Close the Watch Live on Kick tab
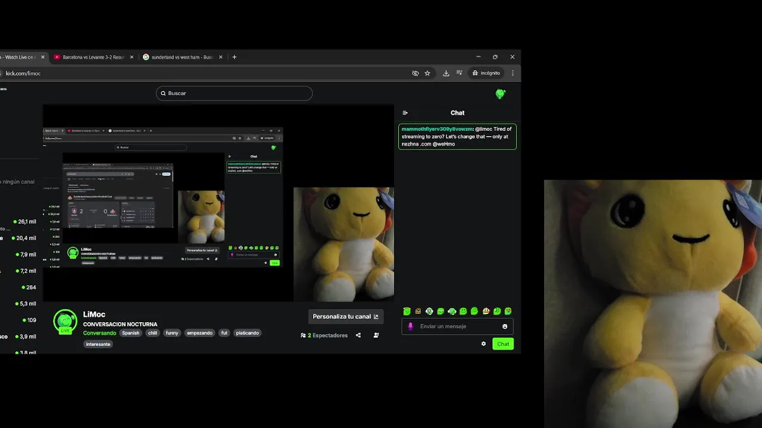Image resolution: width=762 pixels, height=428 pixels. point(42,57)
